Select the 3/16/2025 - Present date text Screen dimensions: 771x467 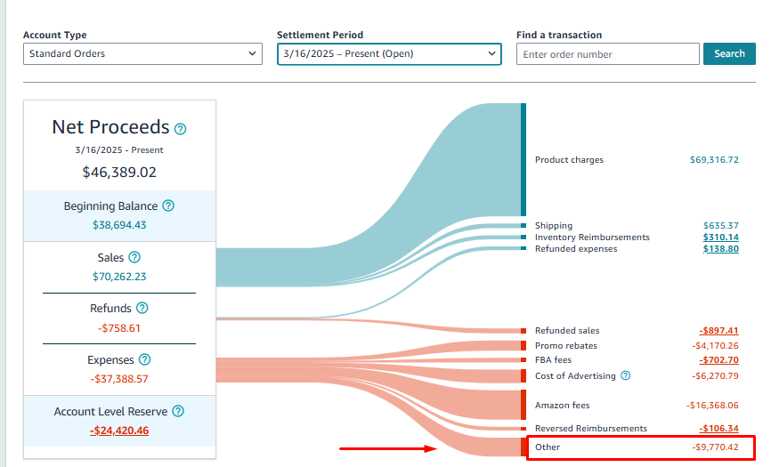[119, 149]
